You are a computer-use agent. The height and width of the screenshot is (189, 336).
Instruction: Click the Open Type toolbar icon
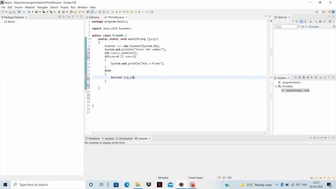point(71,12)
